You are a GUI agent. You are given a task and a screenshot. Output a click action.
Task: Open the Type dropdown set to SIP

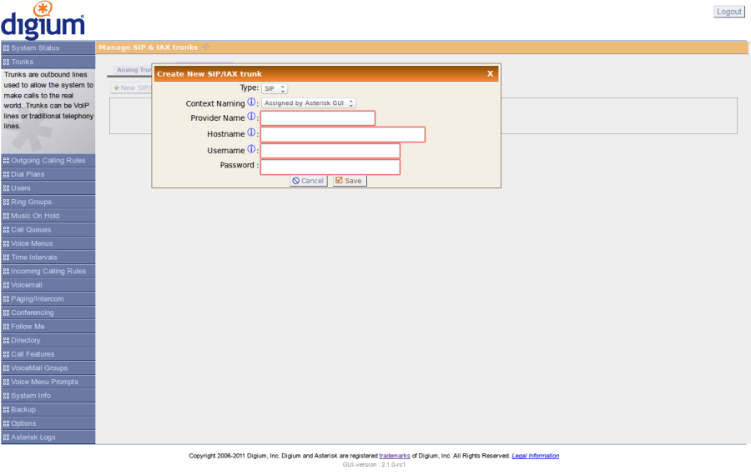pos(275,88)
